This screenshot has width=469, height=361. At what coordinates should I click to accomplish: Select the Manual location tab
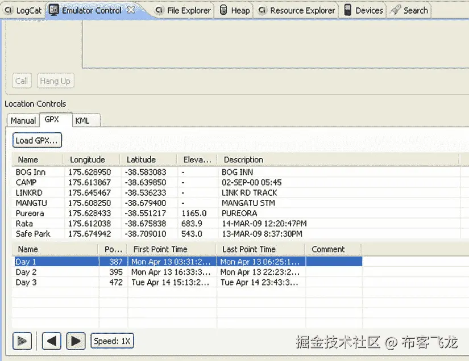coord(23,121)
